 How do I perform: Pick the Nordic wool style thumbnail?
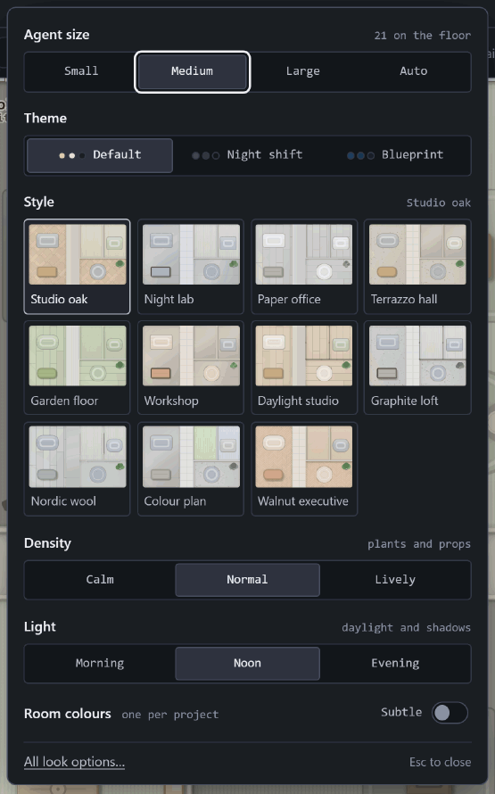[x=77, y=469]
